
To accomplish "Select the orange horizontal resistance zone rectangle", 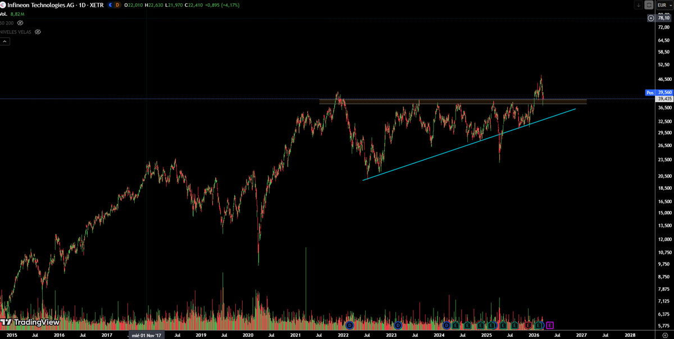I will coord(453,102).
